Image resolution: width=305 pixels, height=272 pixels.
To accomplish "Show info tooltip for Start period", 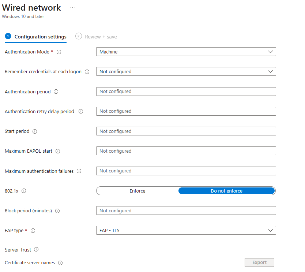I will (x=35, y=131).
